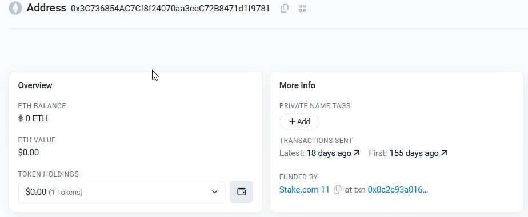Click the small ETH diamond beside 0 ETH
This screenshot has width=528, height=217.
click(x=21, y=118)
